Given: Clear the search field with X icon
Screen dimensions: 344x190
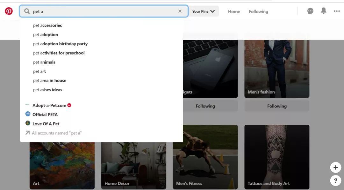Looking at the screenshot, I should pos(180,11).
